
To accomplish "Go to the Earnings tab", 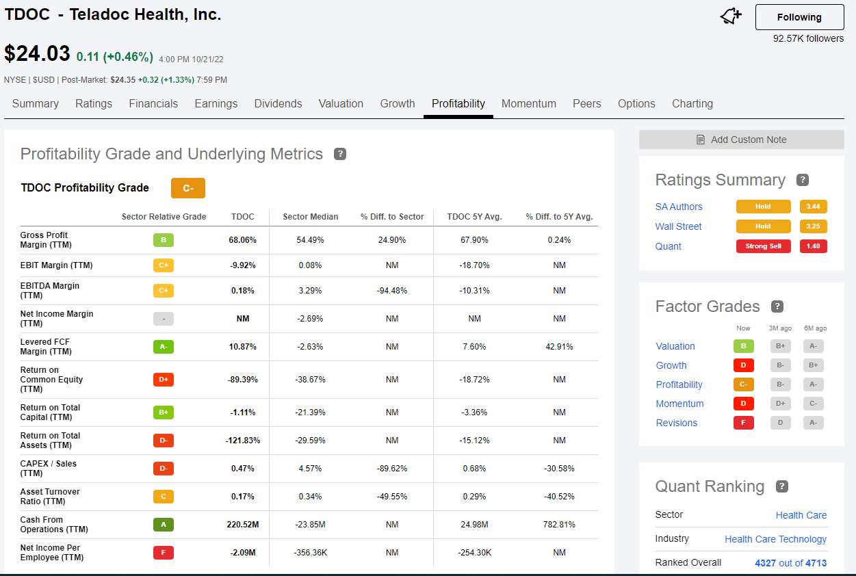I will pos(216,104).
